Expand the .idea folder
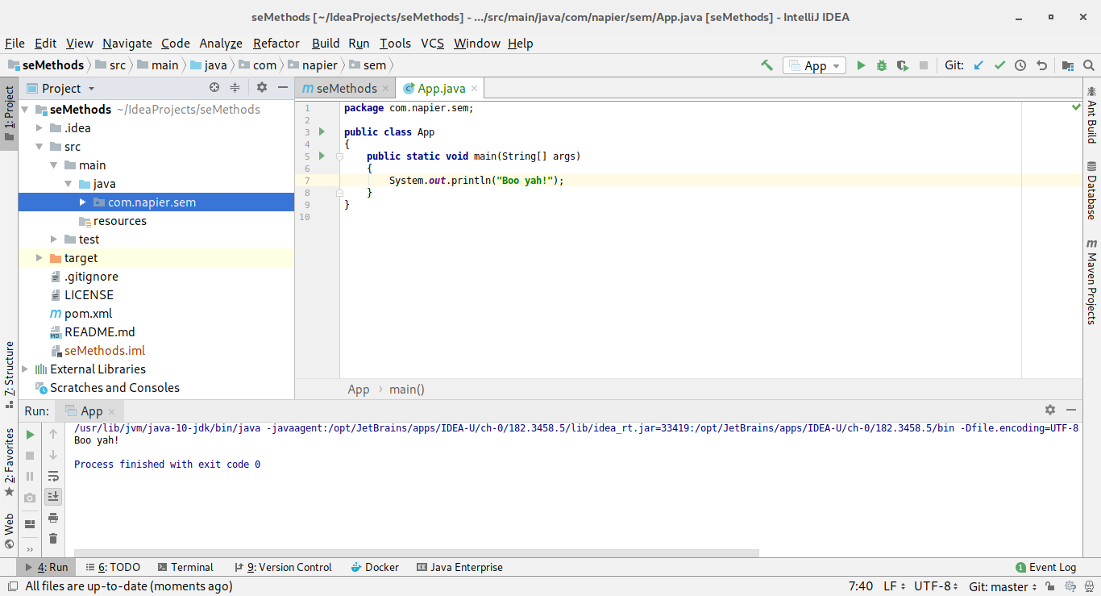1101x596 pixels. 39,128
